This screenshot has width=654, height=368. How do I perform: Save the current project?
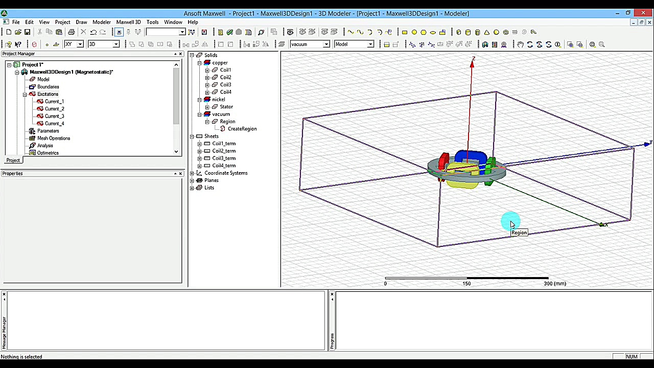point(27,32)
